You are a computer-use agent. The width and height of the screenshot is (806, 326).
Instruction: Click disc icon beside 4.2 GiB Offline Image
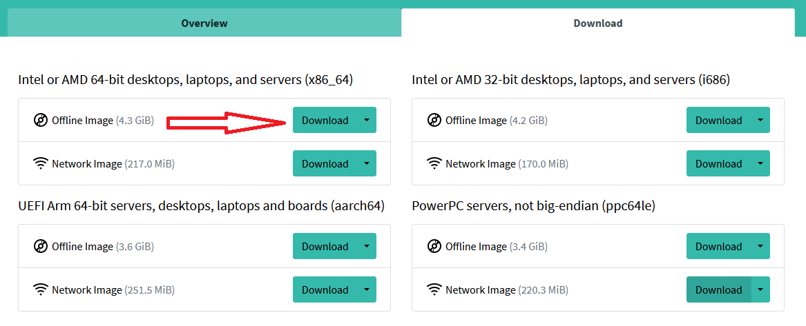tap(434, 121)
